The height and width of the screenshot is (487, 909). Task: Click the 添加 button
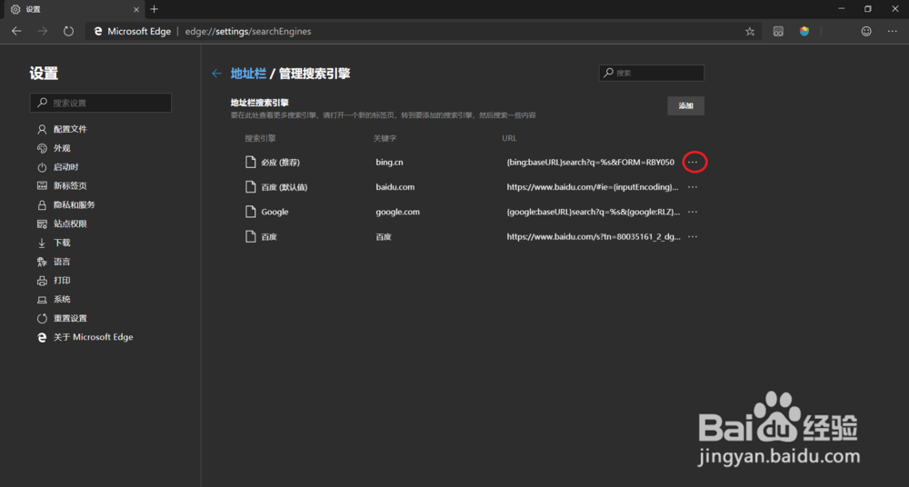point(685,106)
